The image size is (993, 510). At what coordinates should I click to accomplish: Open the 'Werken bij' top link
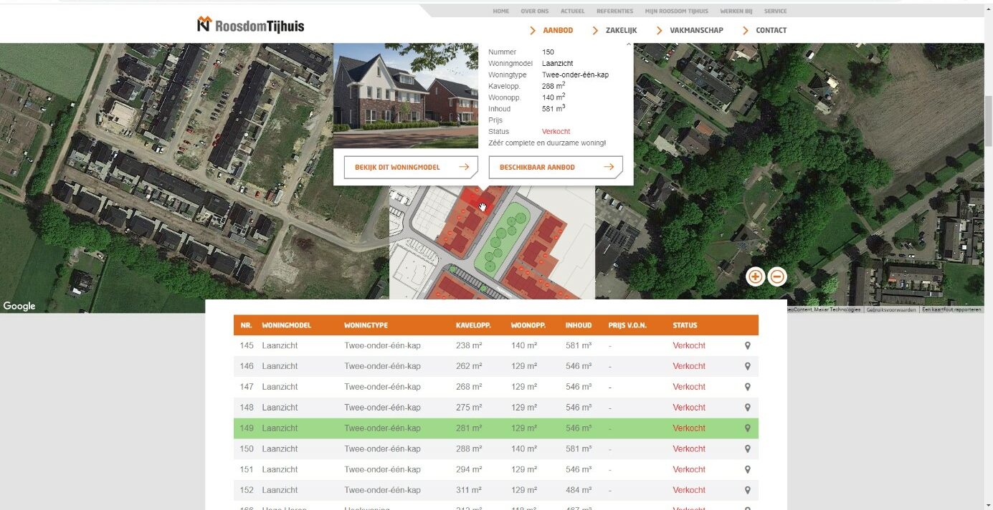pos(736,11)
